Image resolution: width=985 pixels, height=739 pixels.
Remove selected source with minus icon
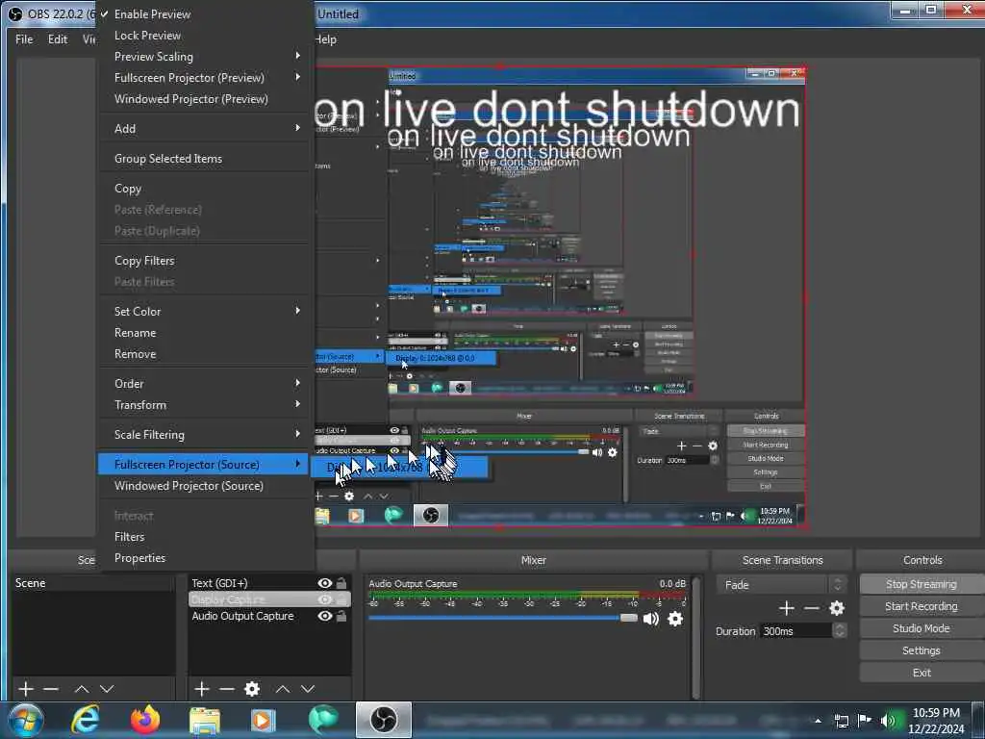(227, 689)
